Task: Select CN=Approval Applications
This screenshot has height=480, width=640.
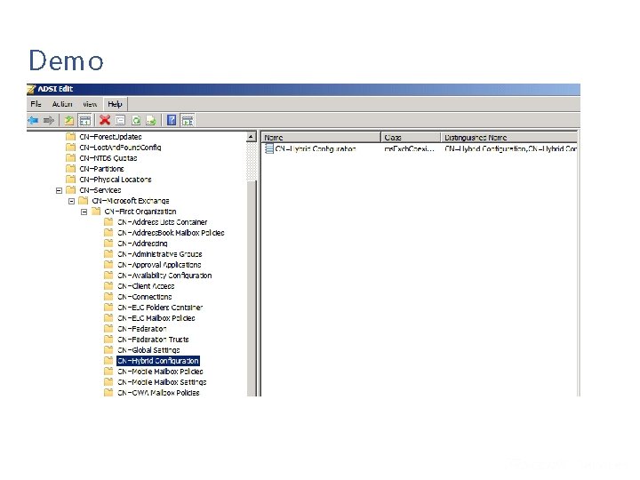Action: point(159,265)
